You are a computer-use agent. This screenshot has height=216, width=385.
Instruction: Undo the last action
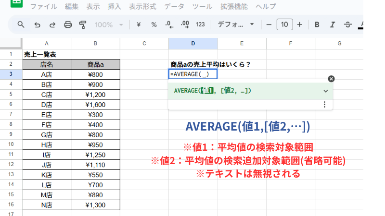click(x=37, y=25)
